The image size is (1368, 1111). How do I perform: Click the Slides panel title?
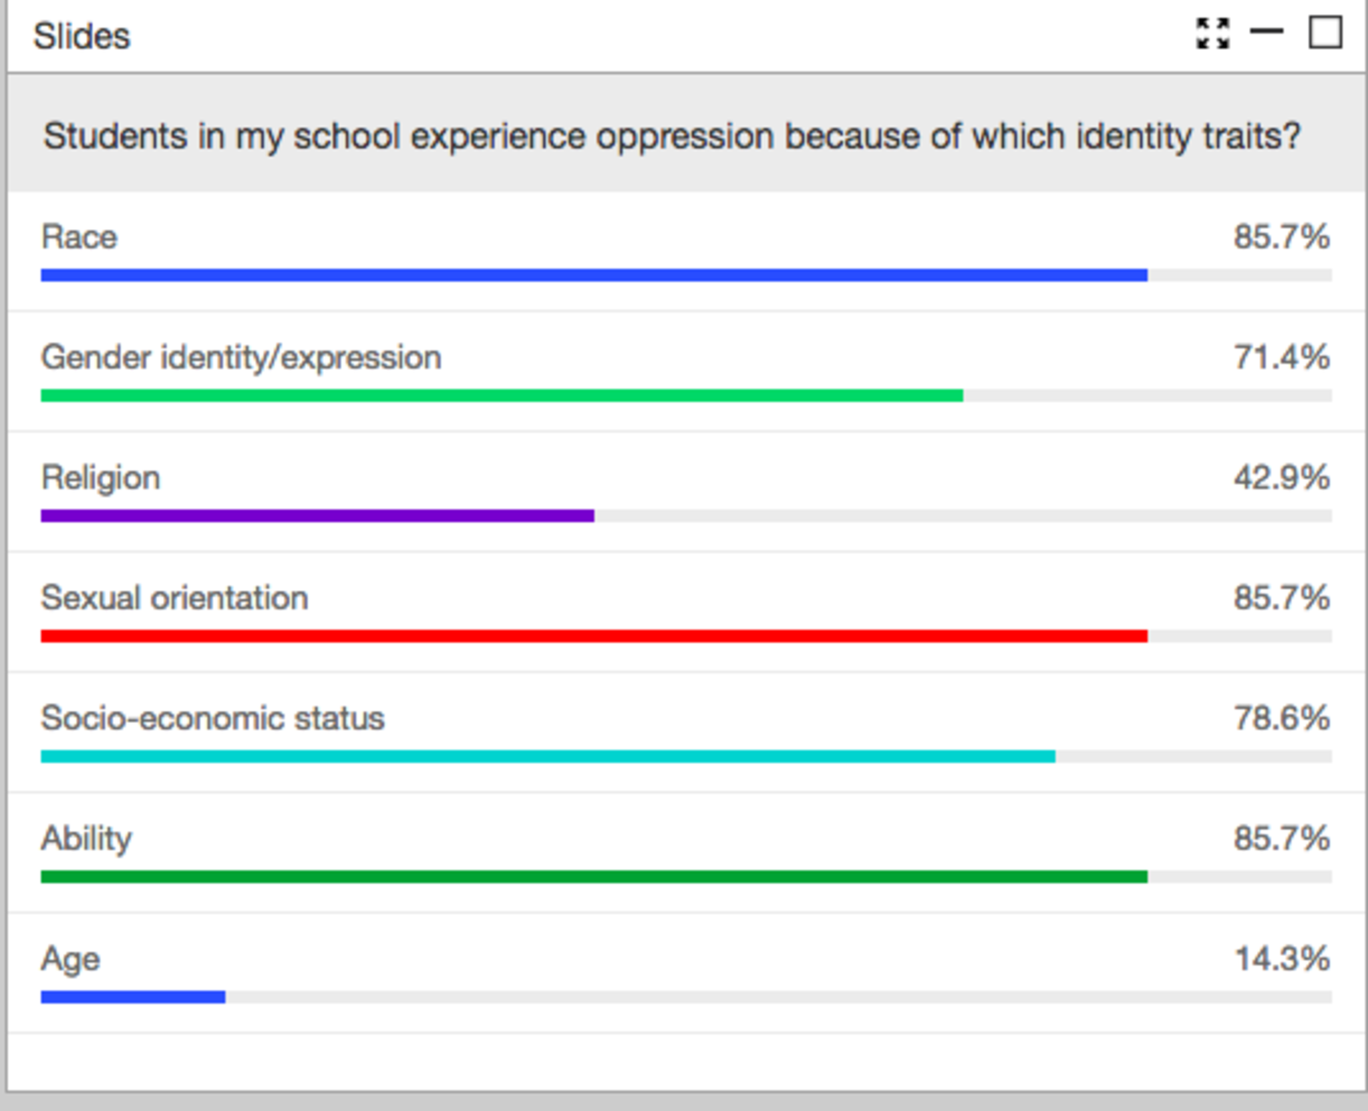point(81,36)
